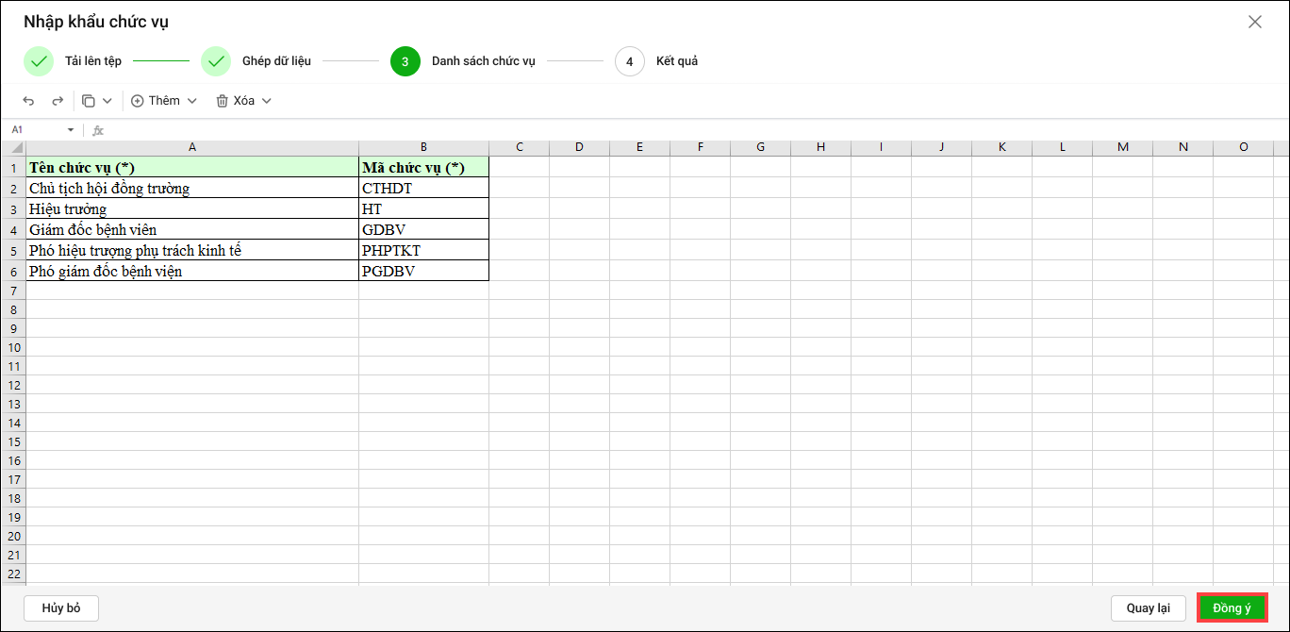Click the Quay lại button
Image resolution: width=1290 pixels, height=632 pixels.
1148,608
